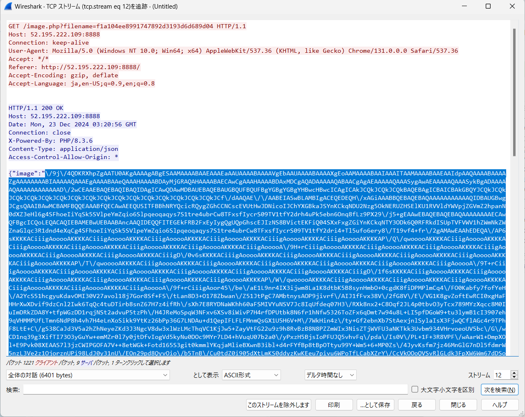525x417 pixels.
Task: Decrease the ストリーム number with down arrow
Action: 514,377
